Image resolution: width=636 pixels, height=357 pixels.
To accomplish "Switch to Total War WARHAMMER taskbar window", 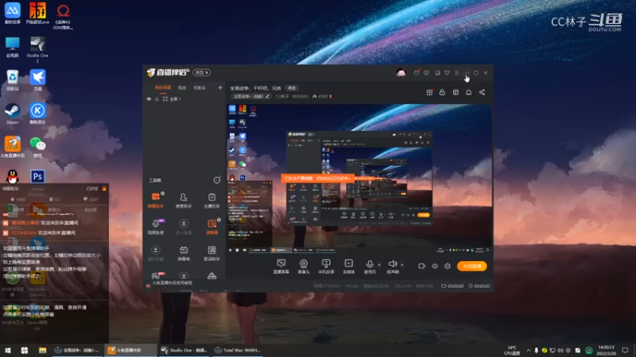I will point(237,350).
